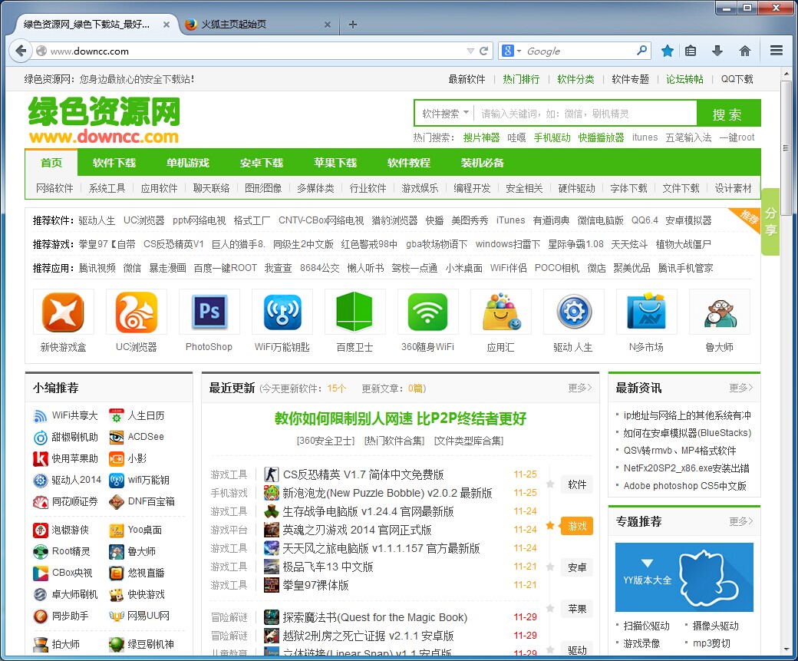Open the 应用汇 app basket icon
Image resolution: width=798 pixels, height=661 pixels.
click(x=501, y=312)
